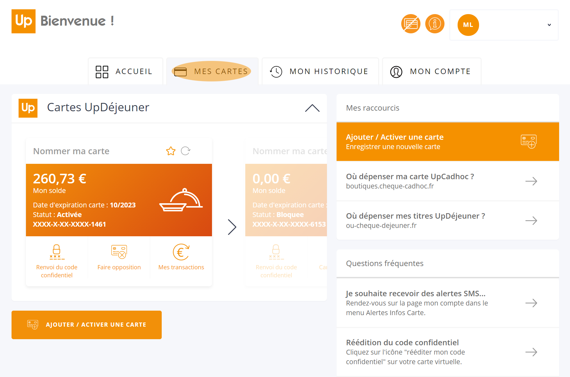Click the add-card icon in shortcuts panel

(x=529, y=141)
